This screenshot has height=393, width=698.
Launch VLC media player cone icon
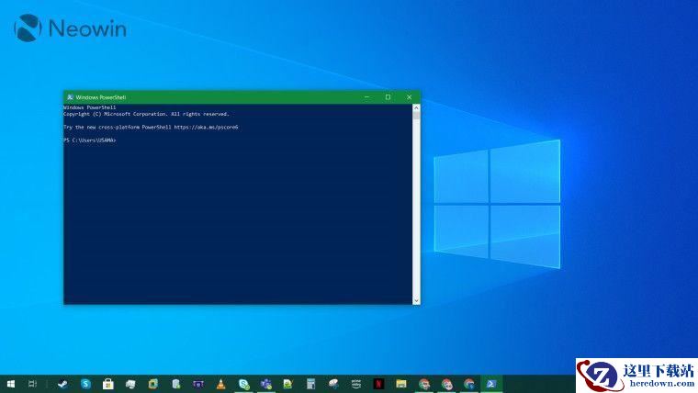coord(220,384)
